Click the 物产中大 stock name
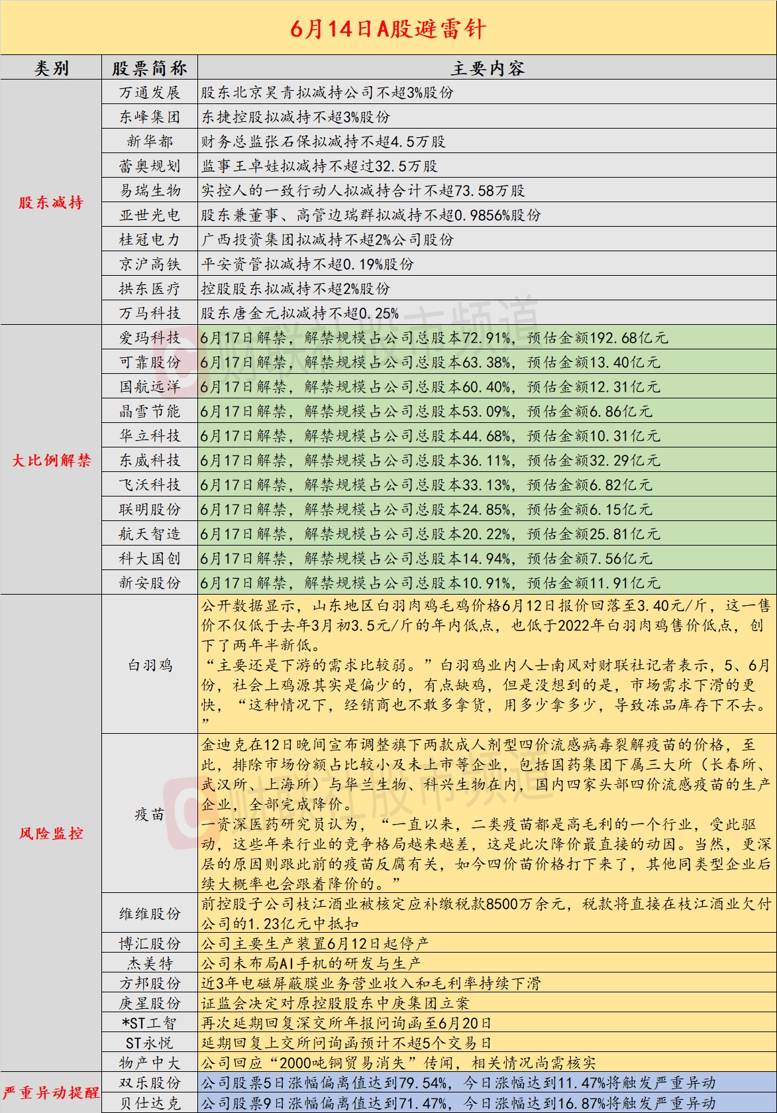The image size is (777, 1113). coord(150,1063)
